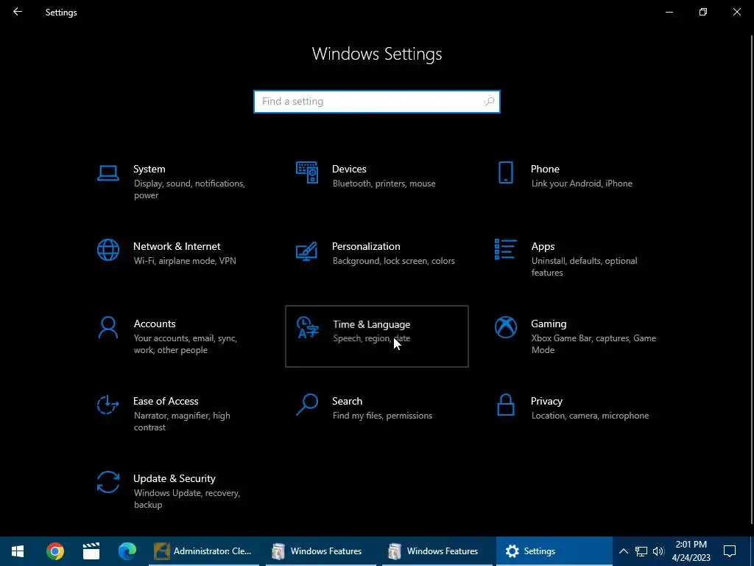Open the Time & Language title
This screenshot has width=754, height=566.
tap(372, 324)
